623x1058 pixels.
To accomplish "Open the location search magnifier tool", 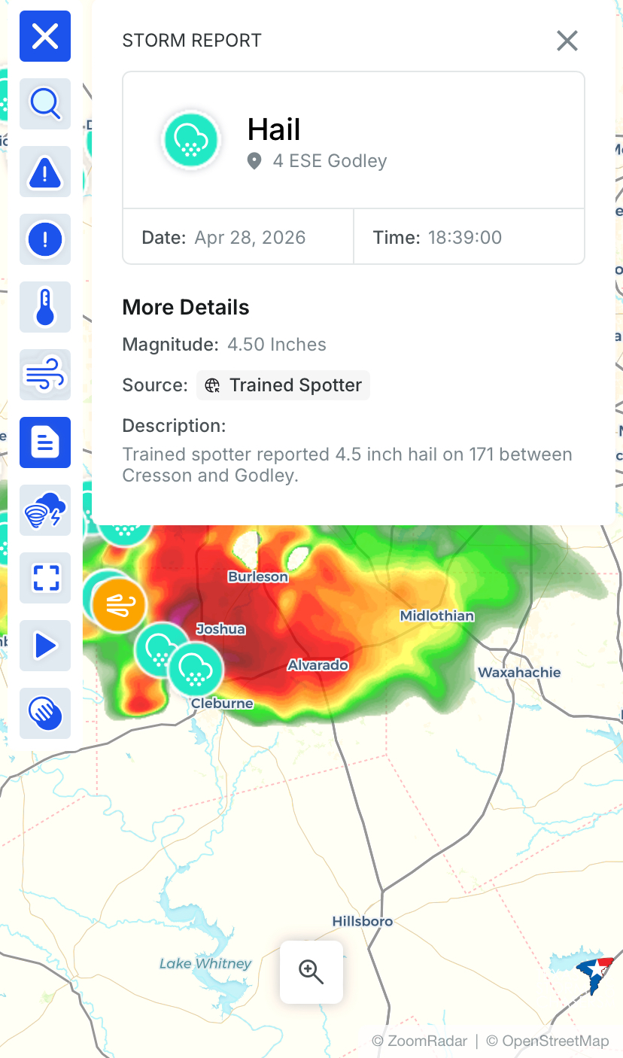I will click(x=45, y=104).
